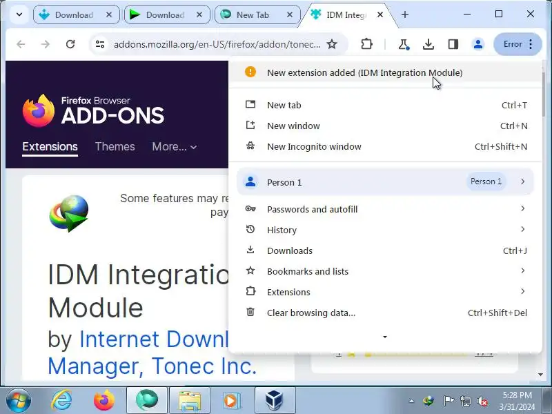Screen dimensions: 552x414
Task: Select New window menu item
Action: 385,126
